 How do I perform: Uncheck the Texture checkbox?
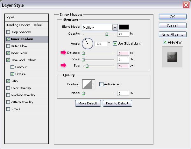(x=12, y=74)
